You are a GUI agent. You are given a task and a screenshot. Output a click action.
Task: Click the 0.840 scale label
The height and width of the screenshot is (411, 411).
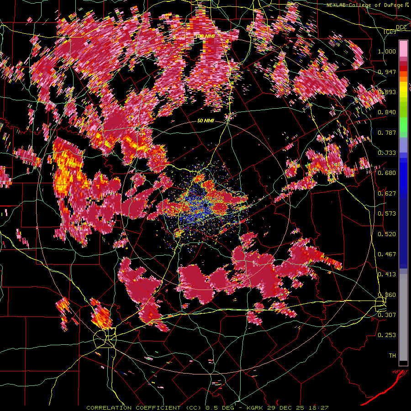click(x=387, y=112)
